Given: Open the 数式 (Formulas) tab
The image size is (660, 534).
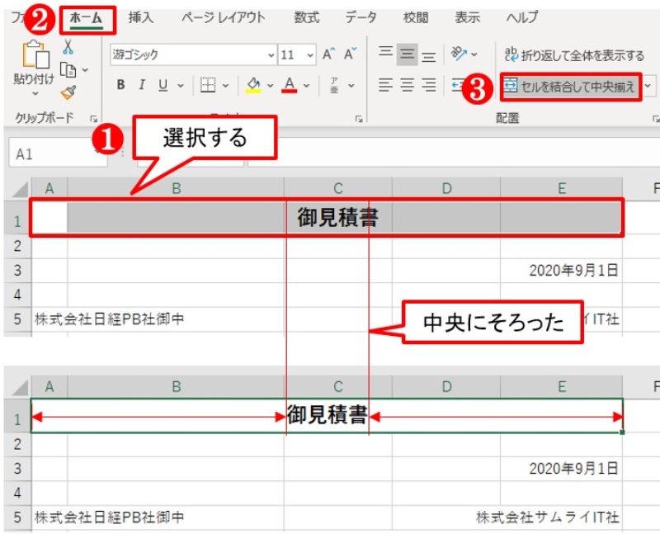Looking at the screenshot, I should click(306, 17).
